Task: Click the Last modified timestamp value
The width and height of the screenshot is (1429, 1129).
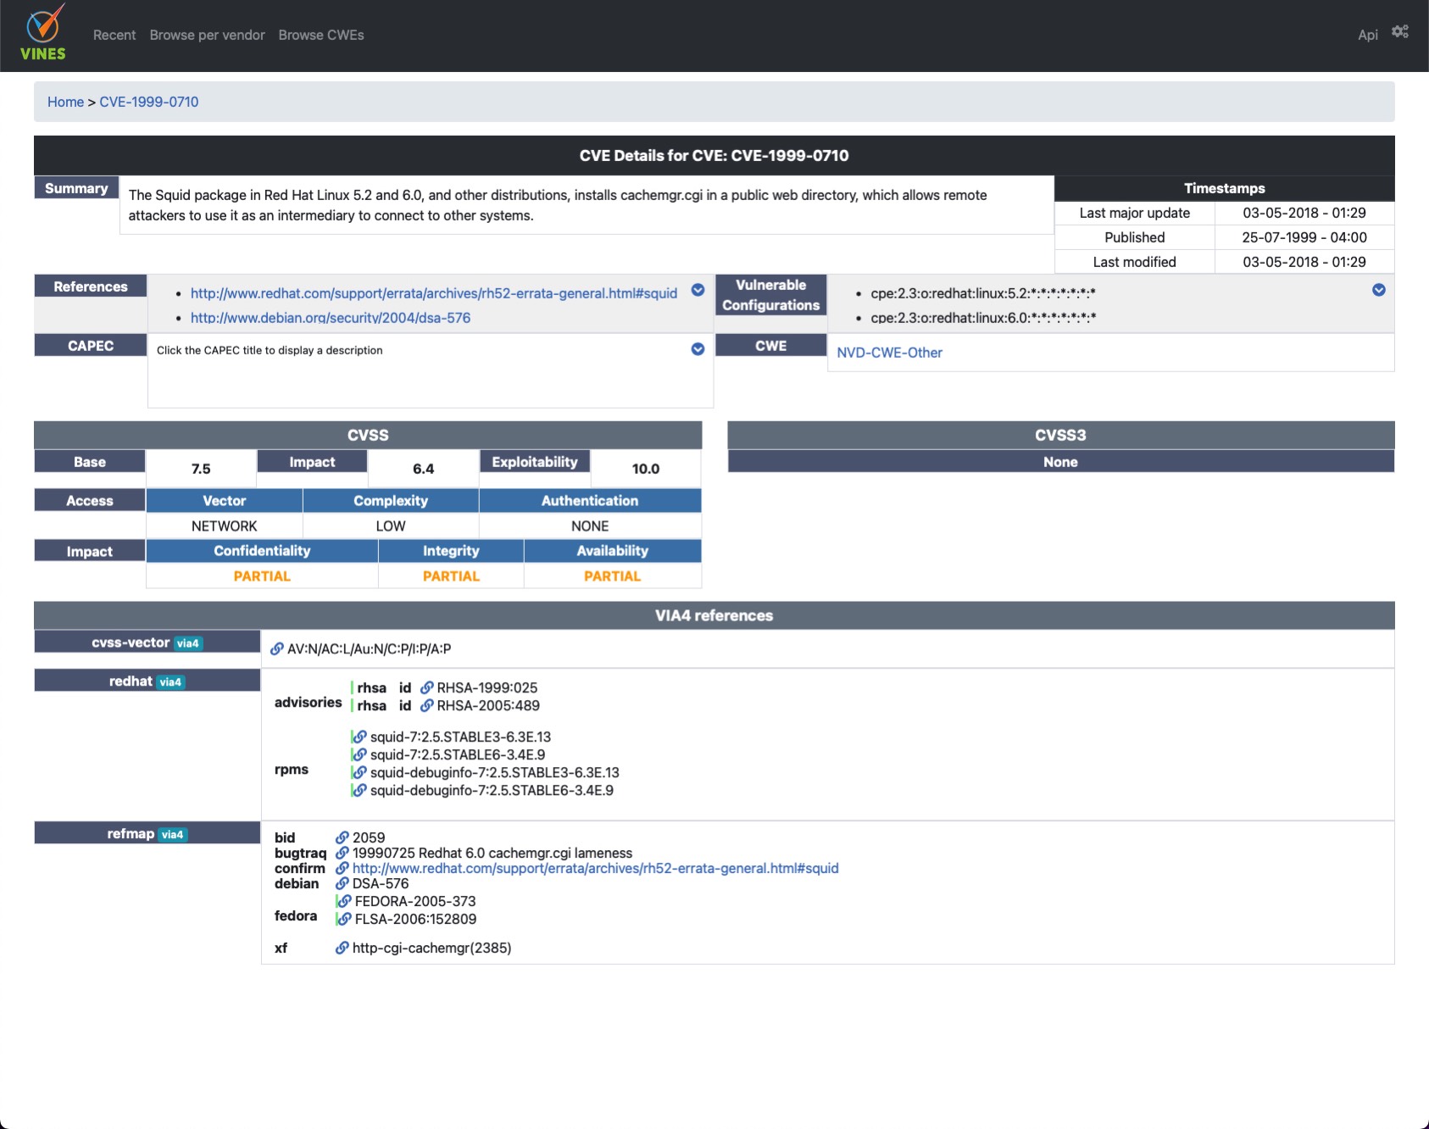Action: (1304, 262)
